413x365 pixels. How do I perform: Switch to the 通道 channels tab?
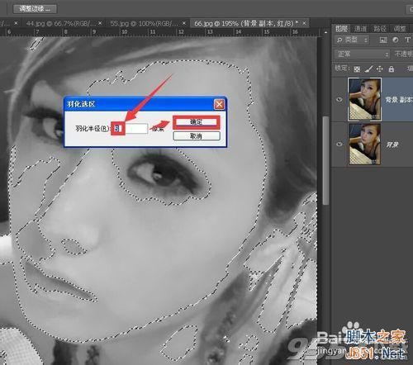[x=360, y=29]
